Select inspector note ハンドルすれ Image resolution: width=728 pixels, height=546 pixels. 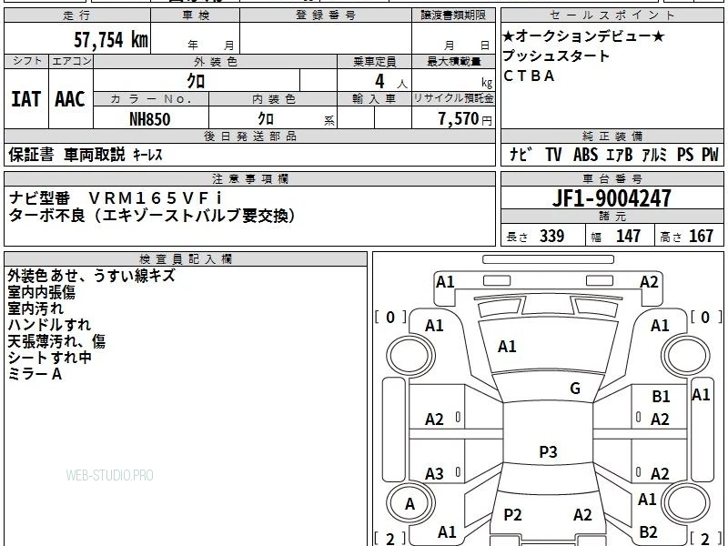pyautogui.click(x=49, y=325)
